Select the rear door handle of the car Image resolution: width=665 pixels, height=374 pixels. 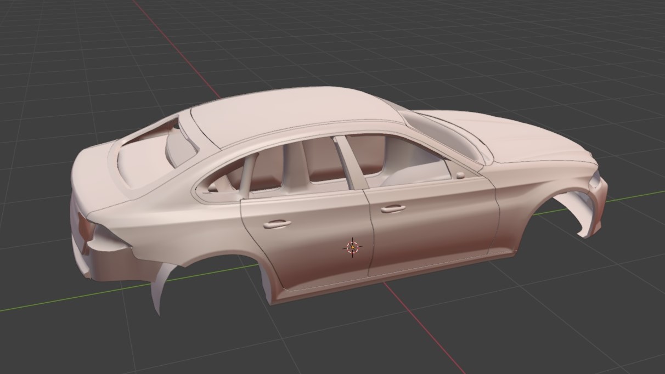(x=277, y=224)
